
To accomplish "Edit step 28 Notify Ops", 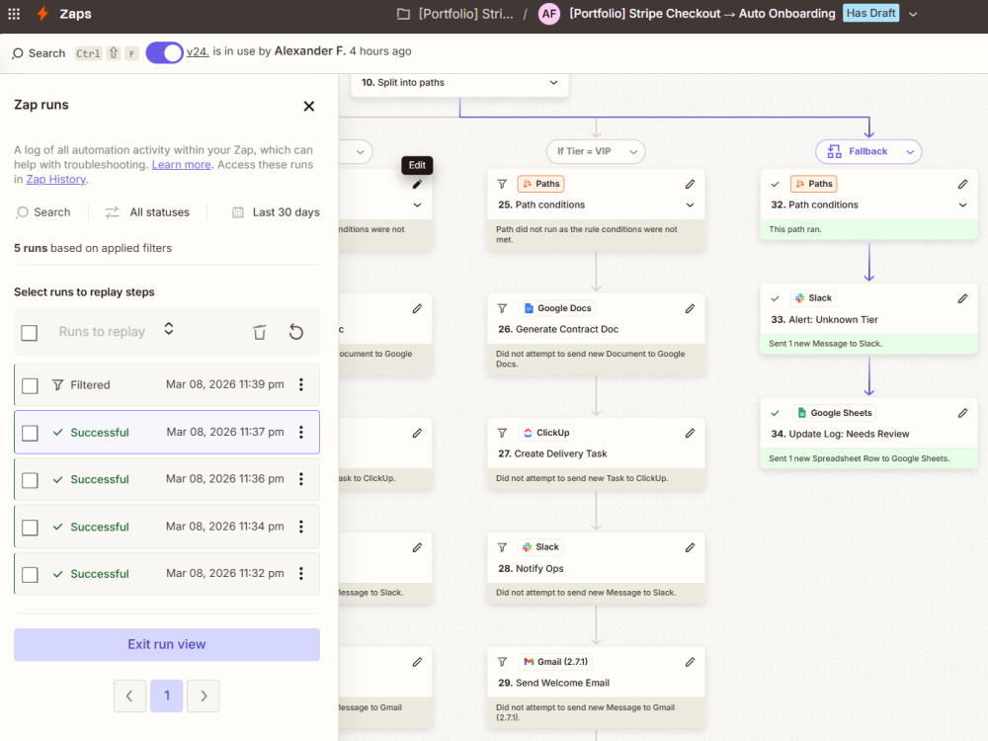I will click(690, 547).
